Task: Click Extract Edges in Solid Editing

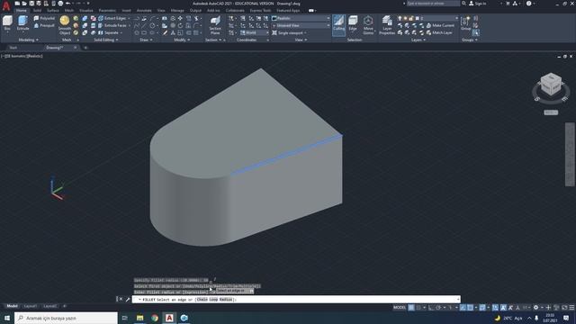Action: coord(112,18)
